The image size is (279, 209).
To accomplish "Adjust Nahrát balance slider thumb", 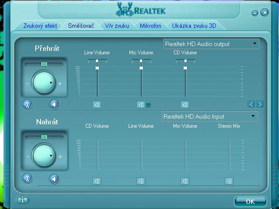I will tap(44, 137).
